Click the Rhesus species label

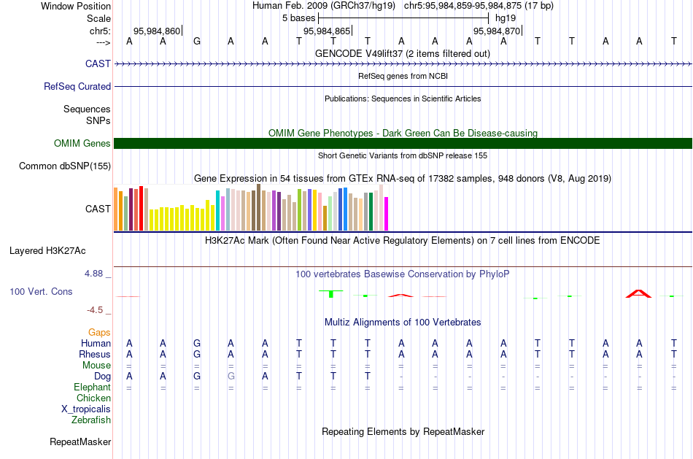pyautogui.click(x=95, y=355)
